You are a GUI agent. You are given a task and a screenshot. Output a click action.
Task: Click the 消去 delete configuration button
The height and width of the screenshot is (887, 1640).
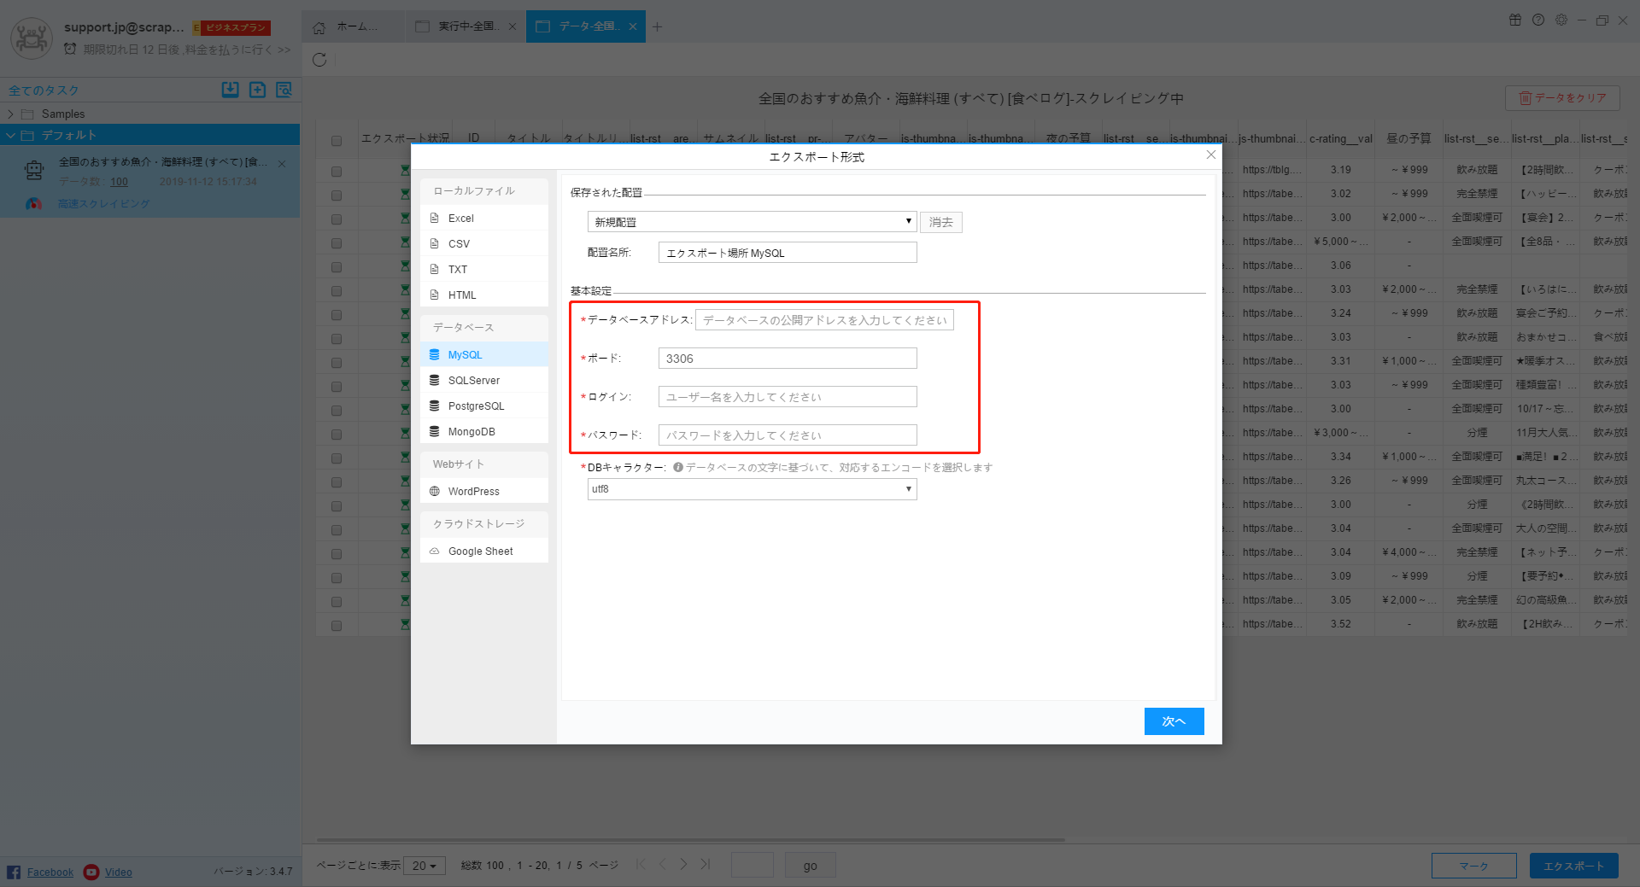pyautogui.click(x=941, y=222)
